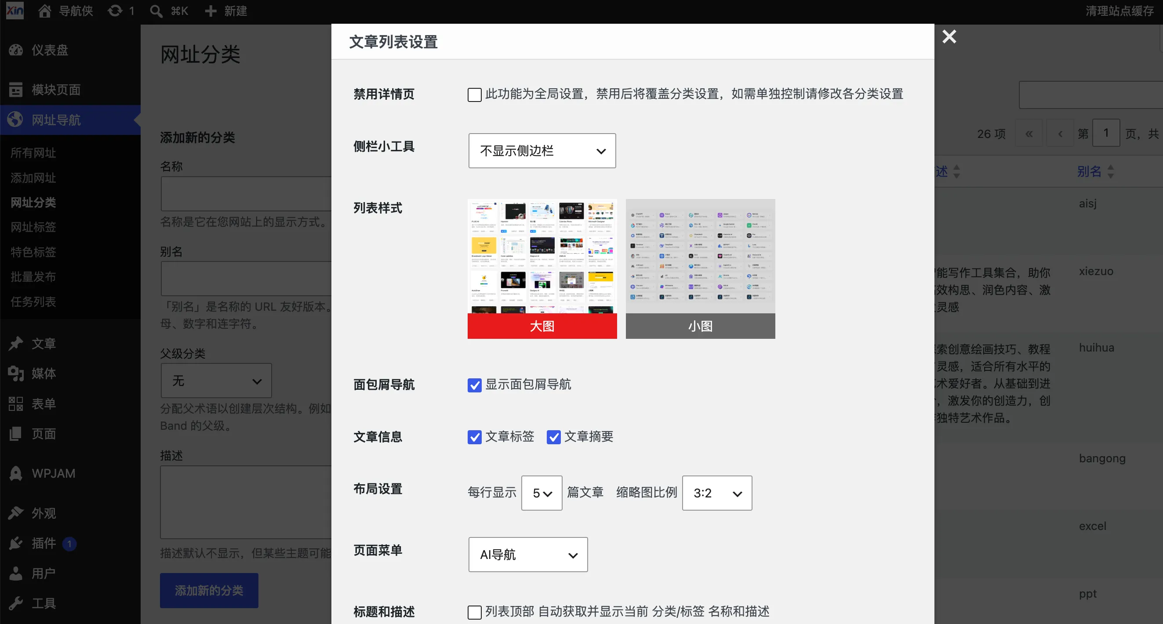1163x624 pixels.
Task: Click the plus icon for 新建
Action: tap(211, 11)
